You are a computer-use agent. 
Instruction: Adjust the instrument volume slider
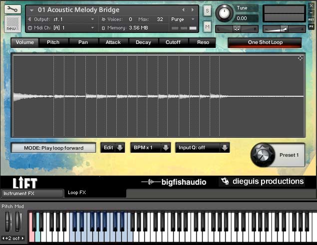coord(284,29)
